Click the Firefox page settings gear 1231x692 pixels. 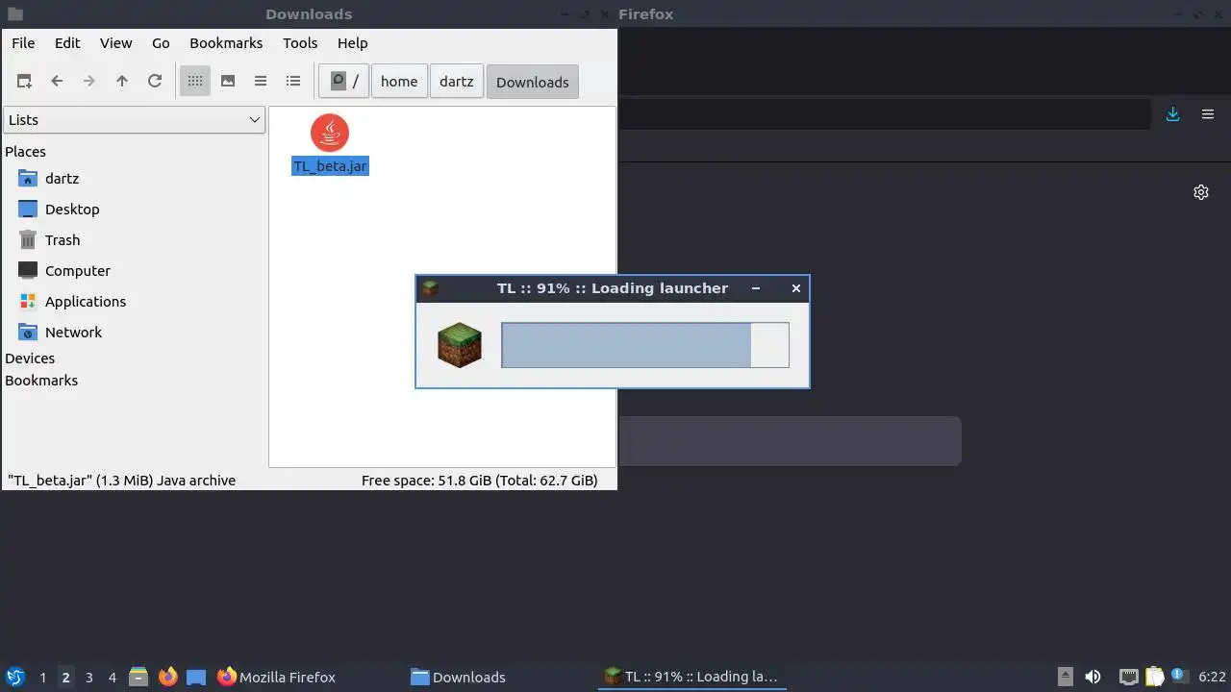pos(1201,192)
